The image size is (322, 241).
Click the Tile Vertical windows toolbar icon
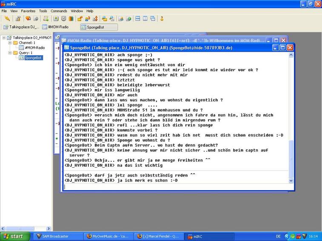[x=145, y=19]
